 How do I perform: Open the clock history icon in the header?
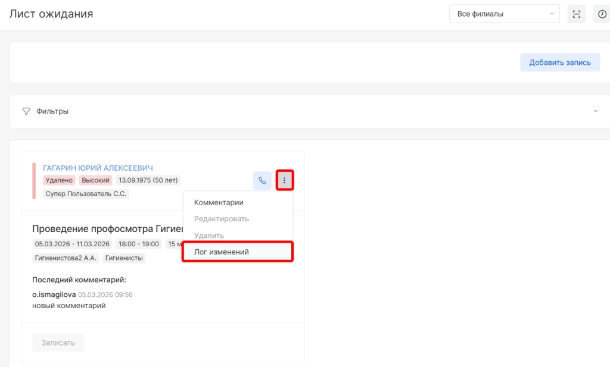[x=602, y=14]
